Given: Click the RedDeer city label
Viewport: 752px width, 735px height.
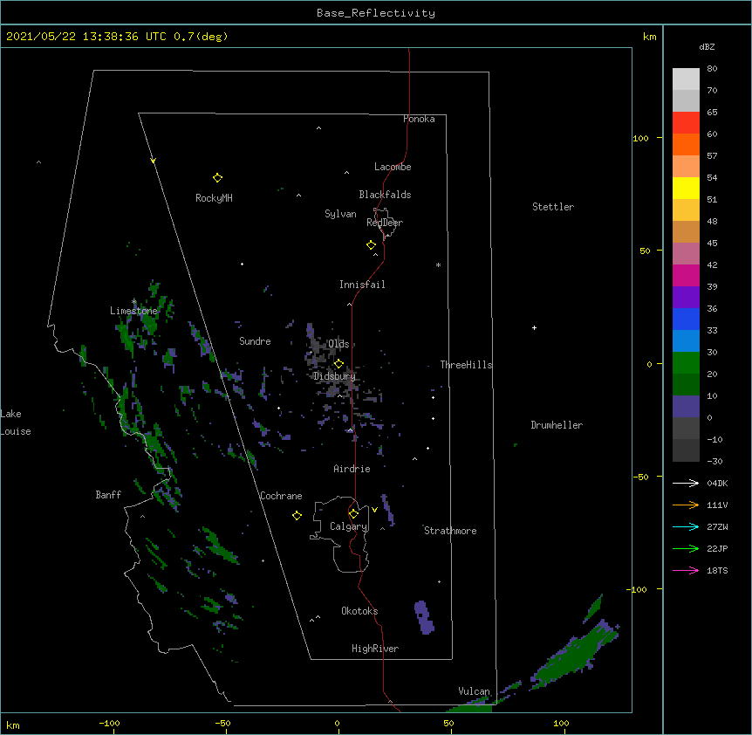Looking at the screenshot, I should 385,223.
